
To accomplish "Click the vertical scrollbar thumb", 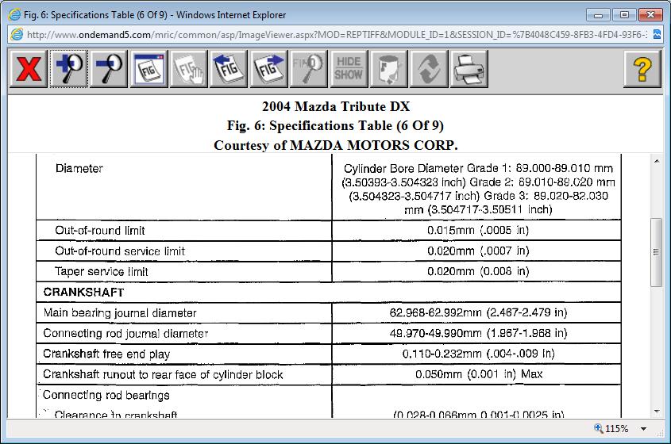I will [657, 252].
